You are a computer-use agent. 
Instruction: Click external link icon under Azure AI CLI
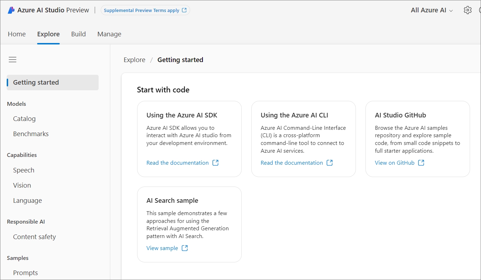330,163
